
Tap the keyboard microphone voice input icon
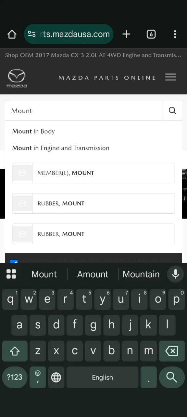click(x=175, y=274)
